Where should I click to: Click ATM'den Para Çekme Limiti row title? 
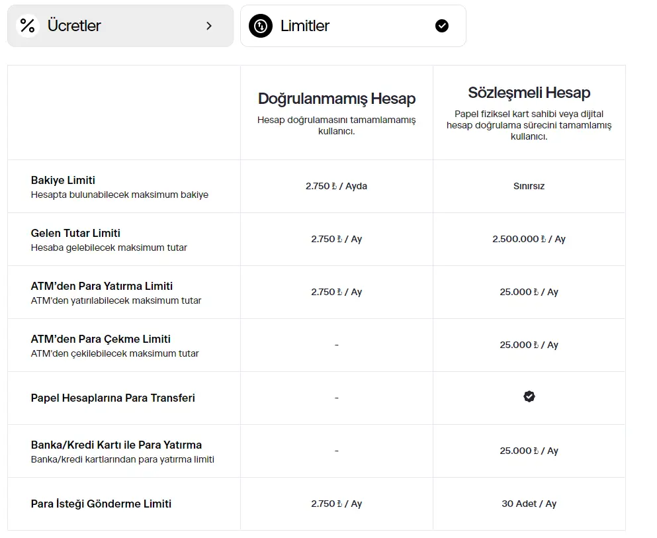(x=101, y=339)
